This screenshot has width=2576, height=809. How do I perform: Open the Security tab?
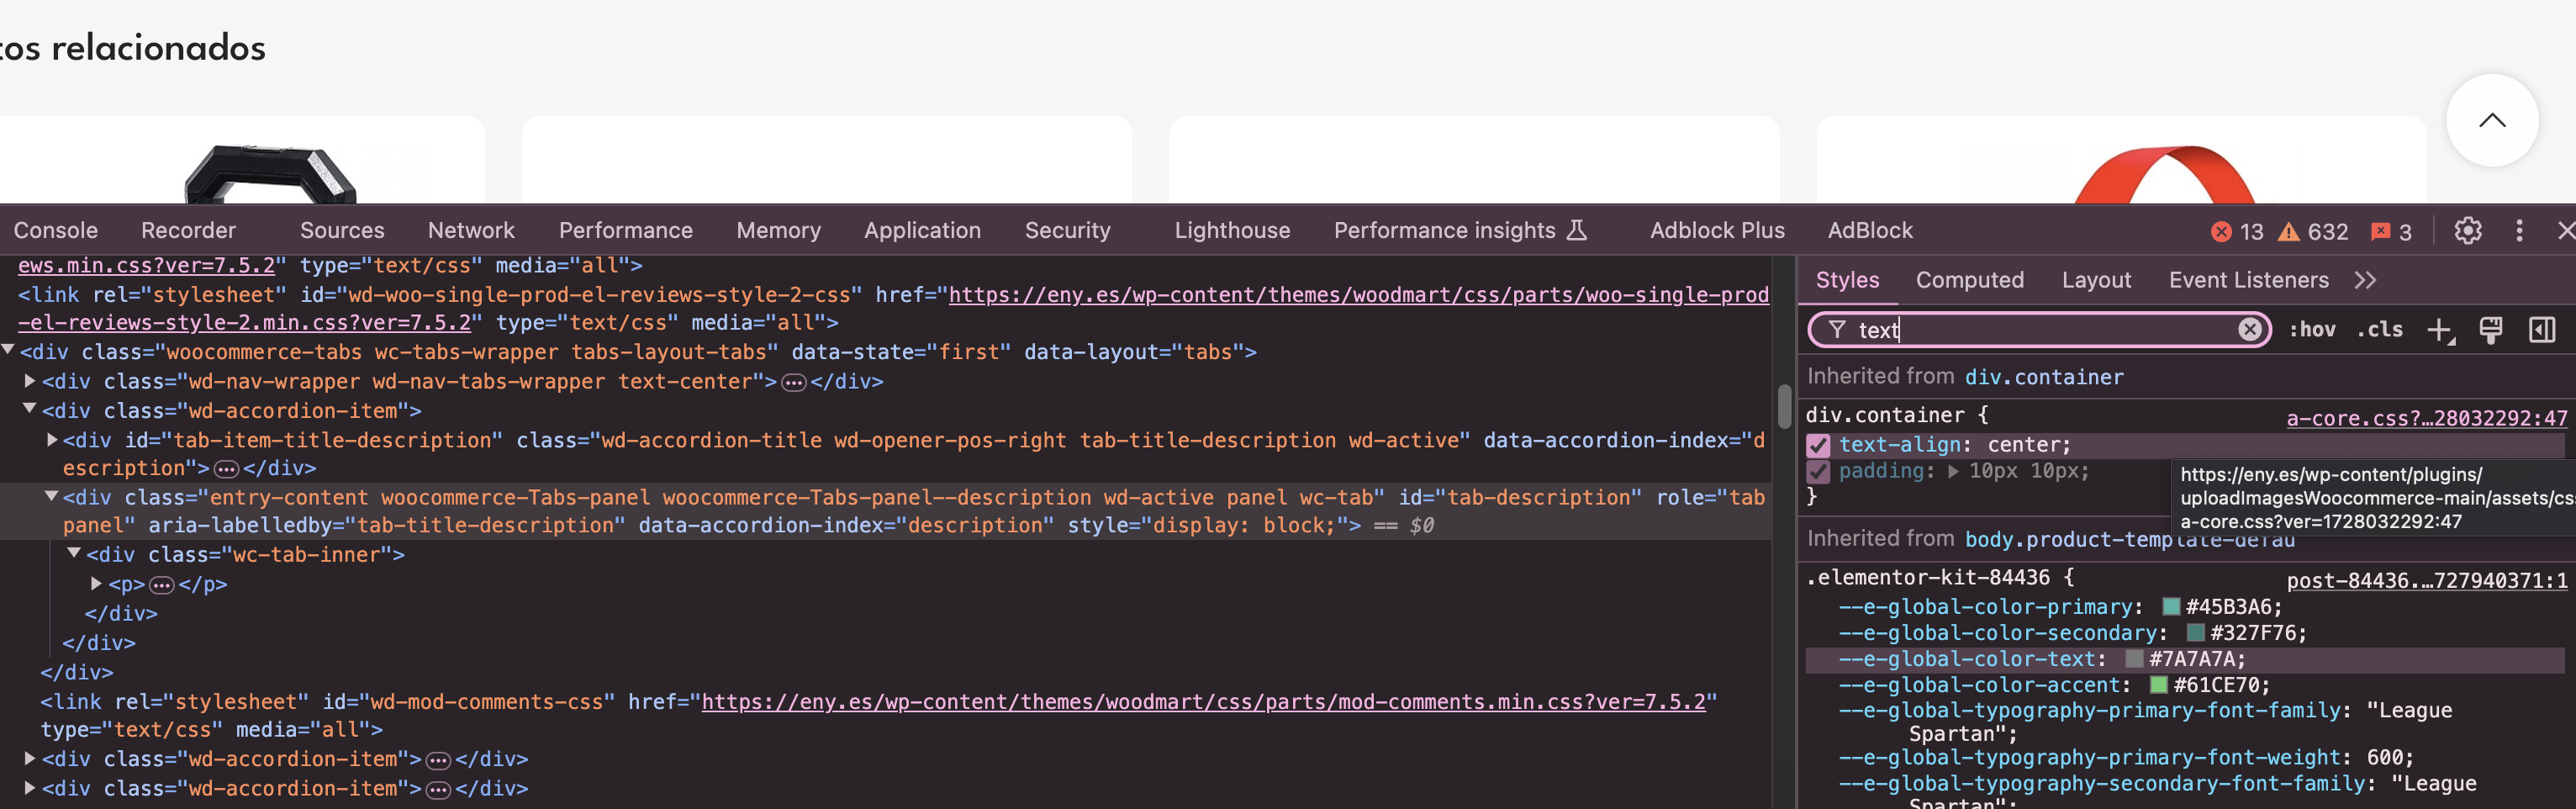tap(1068, 231)
